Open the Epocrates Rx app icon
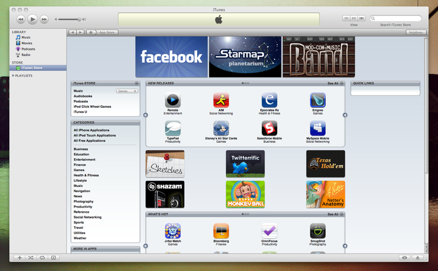This screenshot has height=271, width=438. [x=269, y=100]
